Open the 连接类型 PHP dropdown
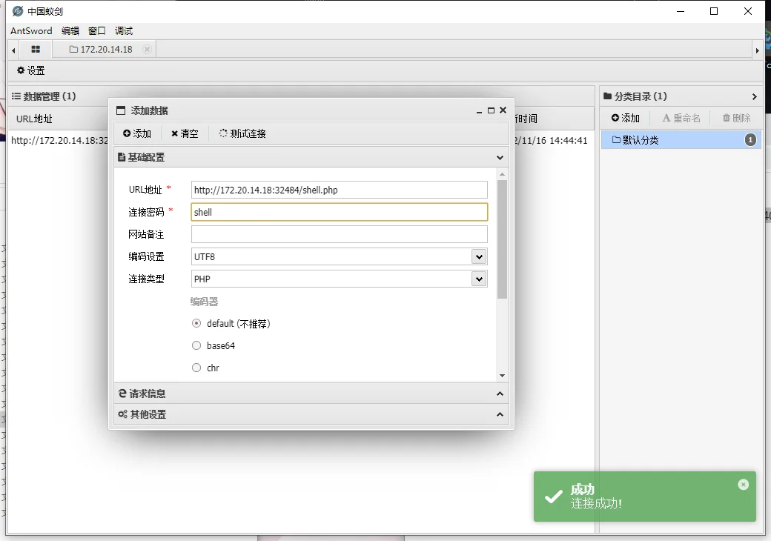Viewport: 771px width, 541px height. click(x=479, y=279)
